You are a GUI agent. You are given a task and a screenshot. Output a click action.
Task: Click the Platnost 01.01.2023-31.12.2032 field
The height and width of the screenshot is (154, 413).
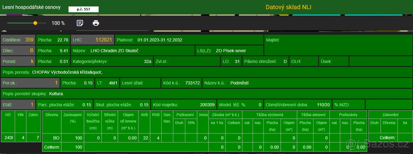click(189, 40)
